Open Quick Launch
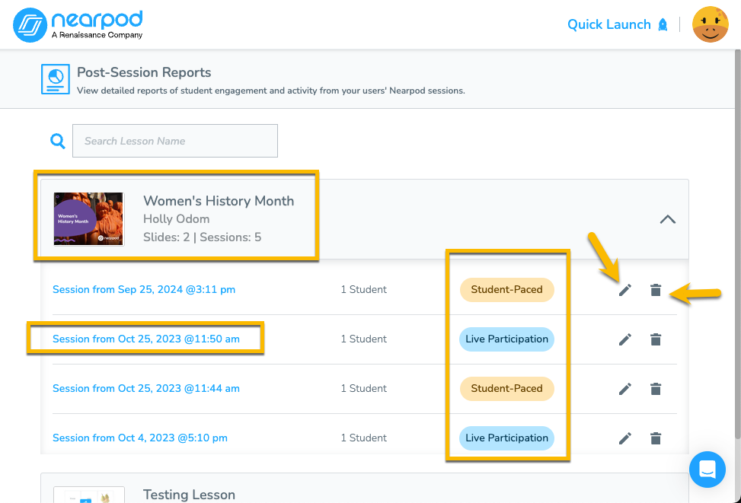This screenshot has width=741, height=503. (617, 24)
